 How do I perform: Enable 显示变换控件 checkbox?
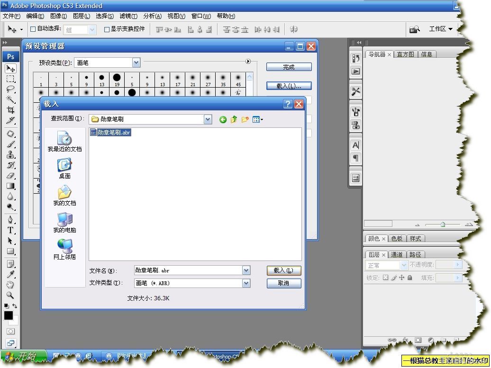pyautogui.click(x=107, y=29)
